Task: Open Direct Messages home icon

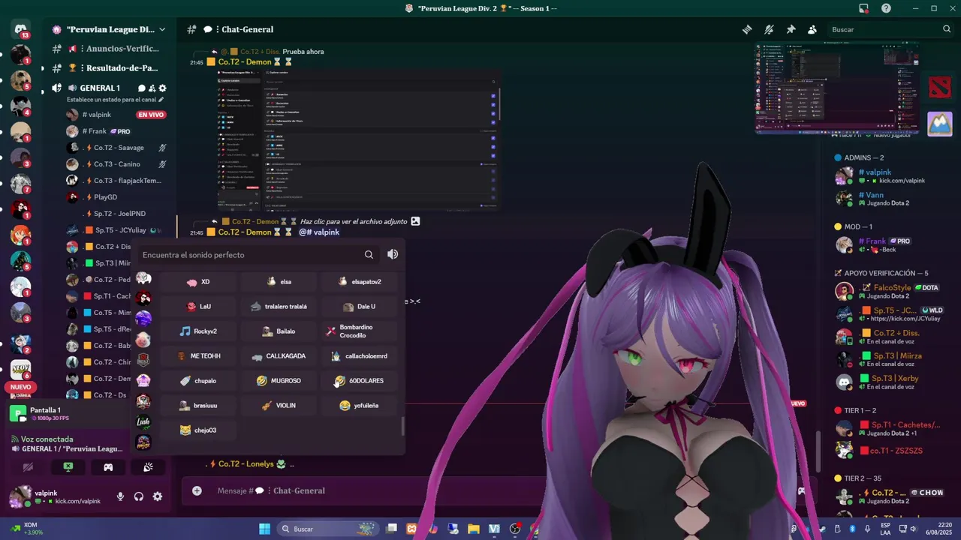Action: [x=20, y=30]
